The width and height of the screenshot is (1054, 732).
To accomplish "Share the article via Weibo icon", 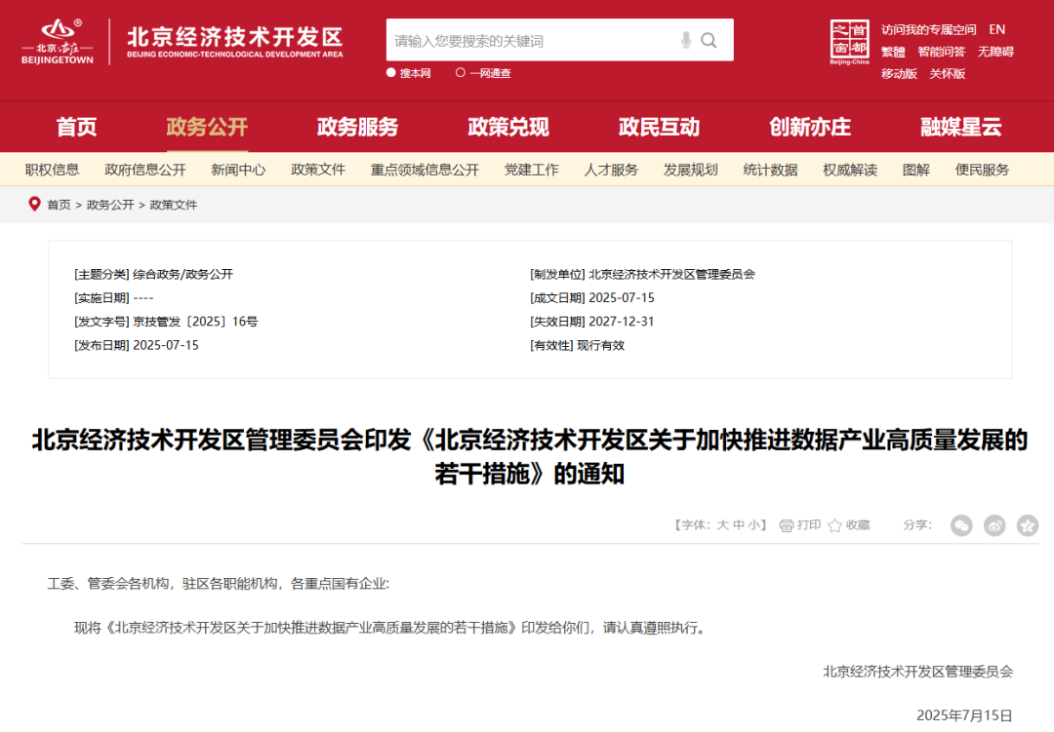I will (x=994, y=525).
